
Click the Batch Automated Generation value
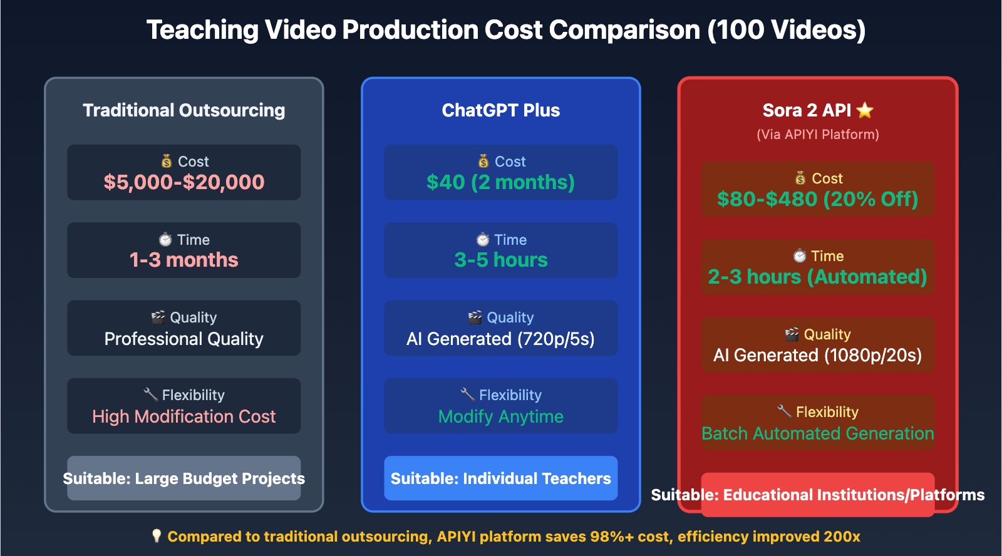818,433
